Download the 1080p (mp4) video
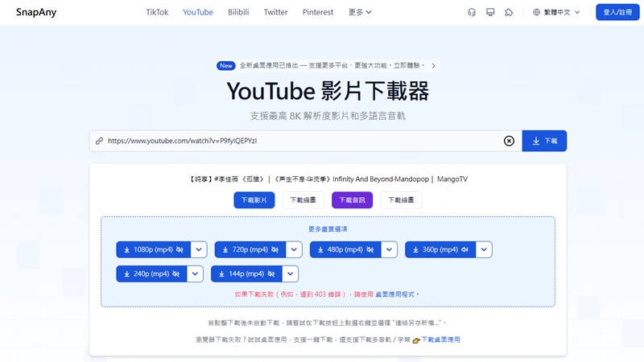Image resolution: width=644 pixels, height=362 pixels. pos(153,249)
